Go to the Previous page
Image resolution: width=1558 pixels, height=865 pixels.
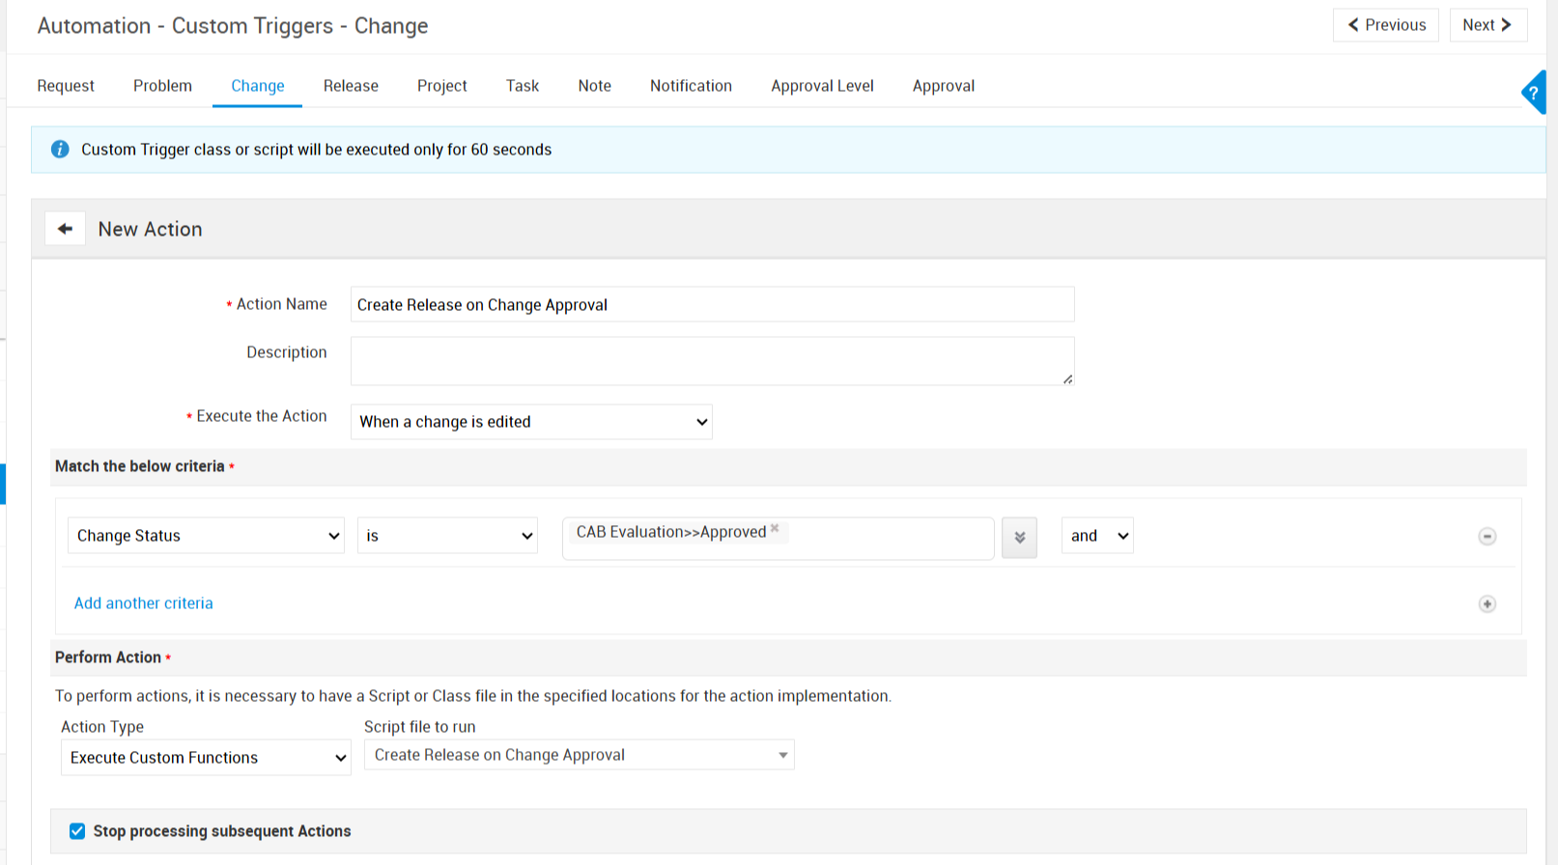click(x=1386, y=25)
